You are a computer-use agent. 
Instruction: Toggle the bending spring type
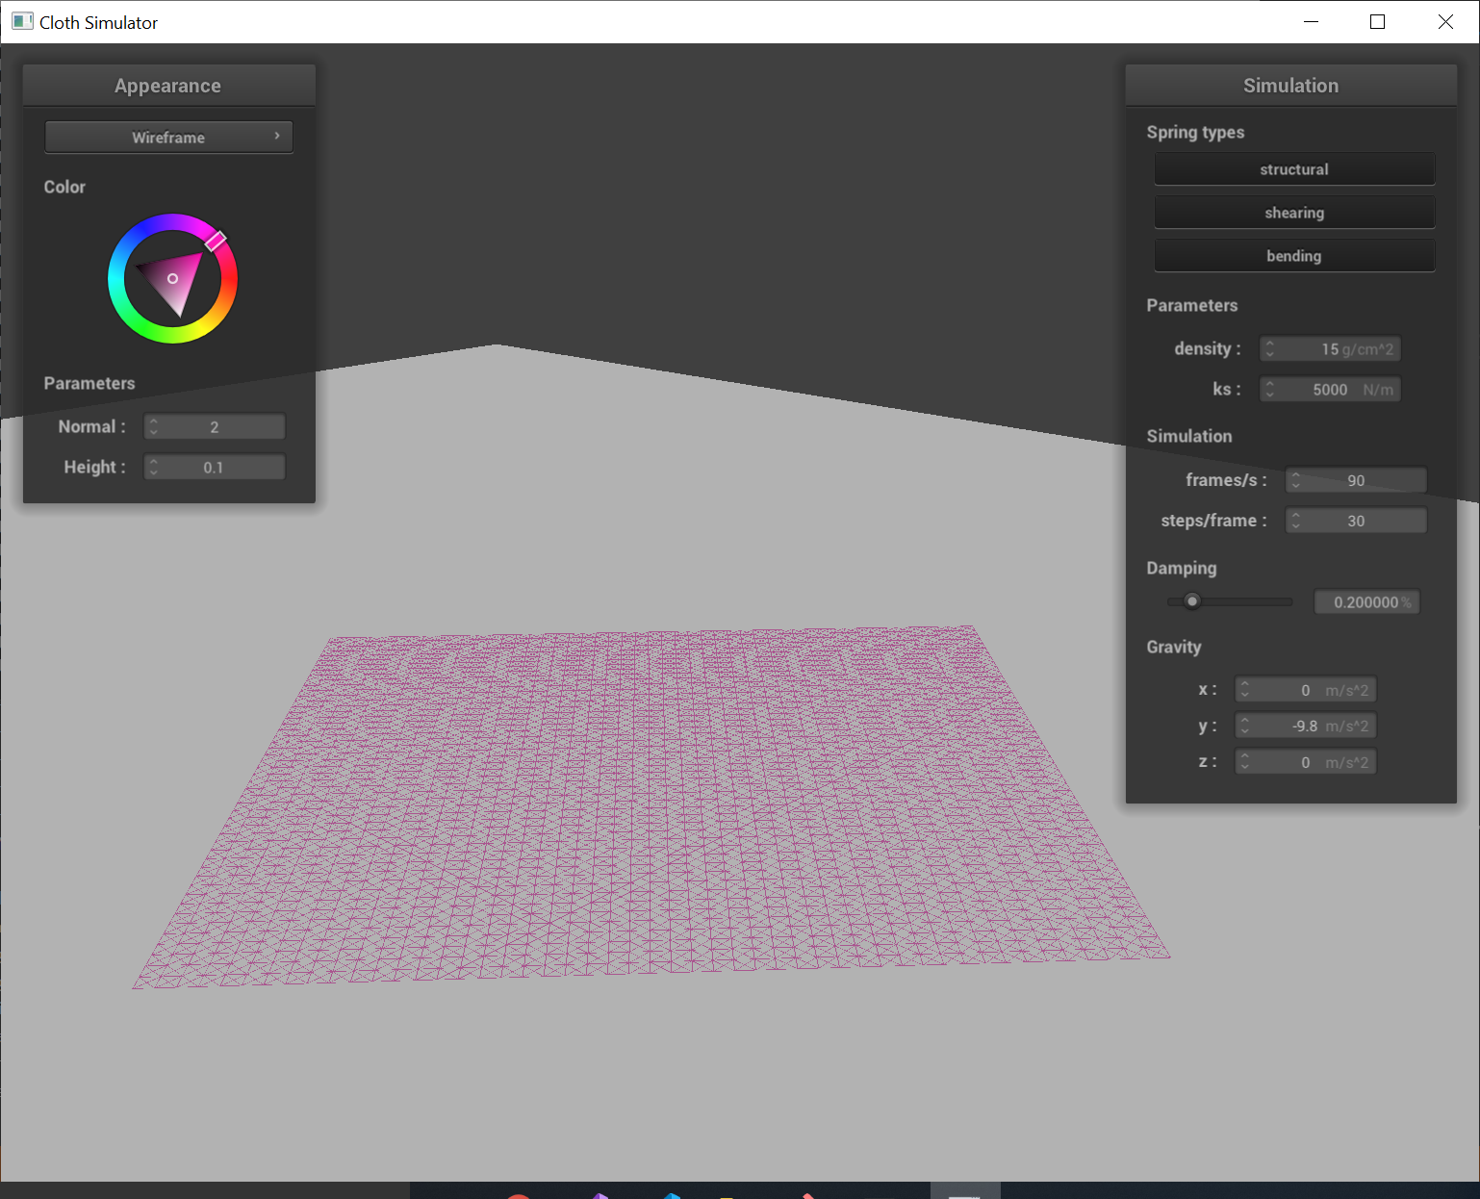pyautogui.click(x=1294, y=256)
